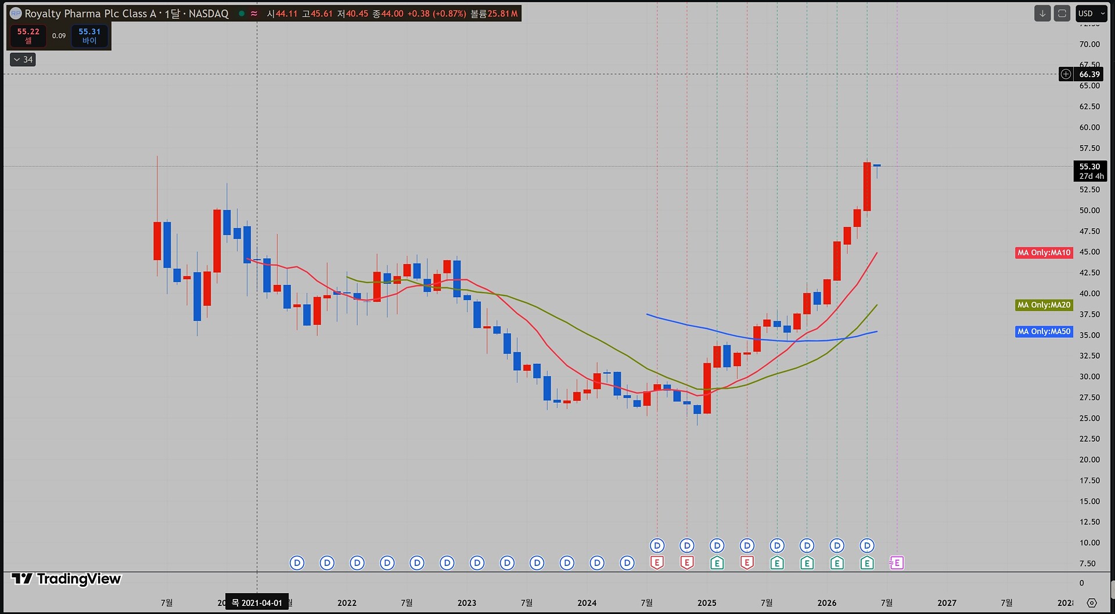Viewport: 1115px width, 614px height.
Task: Expand the collapsed indicators list labeled 34
Action: pyautogui.click(x=23, y=60)
